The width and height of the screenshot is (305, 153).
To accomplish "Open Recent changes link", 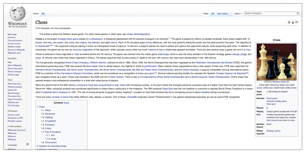I will [x=15, y=71].
